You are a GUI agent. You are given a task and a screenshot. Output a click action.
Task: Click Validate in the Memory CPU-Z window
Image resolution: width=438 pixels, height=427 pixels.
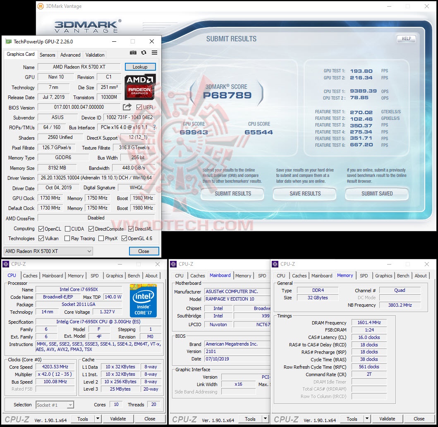tap(387, 419)
